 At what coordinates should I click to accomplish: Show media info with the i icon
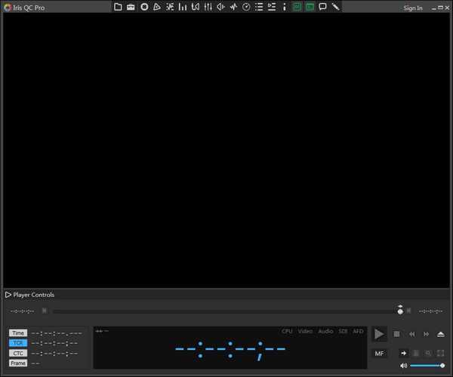click(285, 7)
